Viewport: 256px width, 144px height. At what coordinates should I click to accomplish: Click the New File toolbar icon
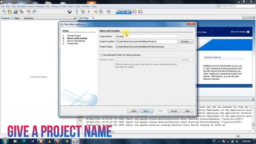click(x=4, y=12)
